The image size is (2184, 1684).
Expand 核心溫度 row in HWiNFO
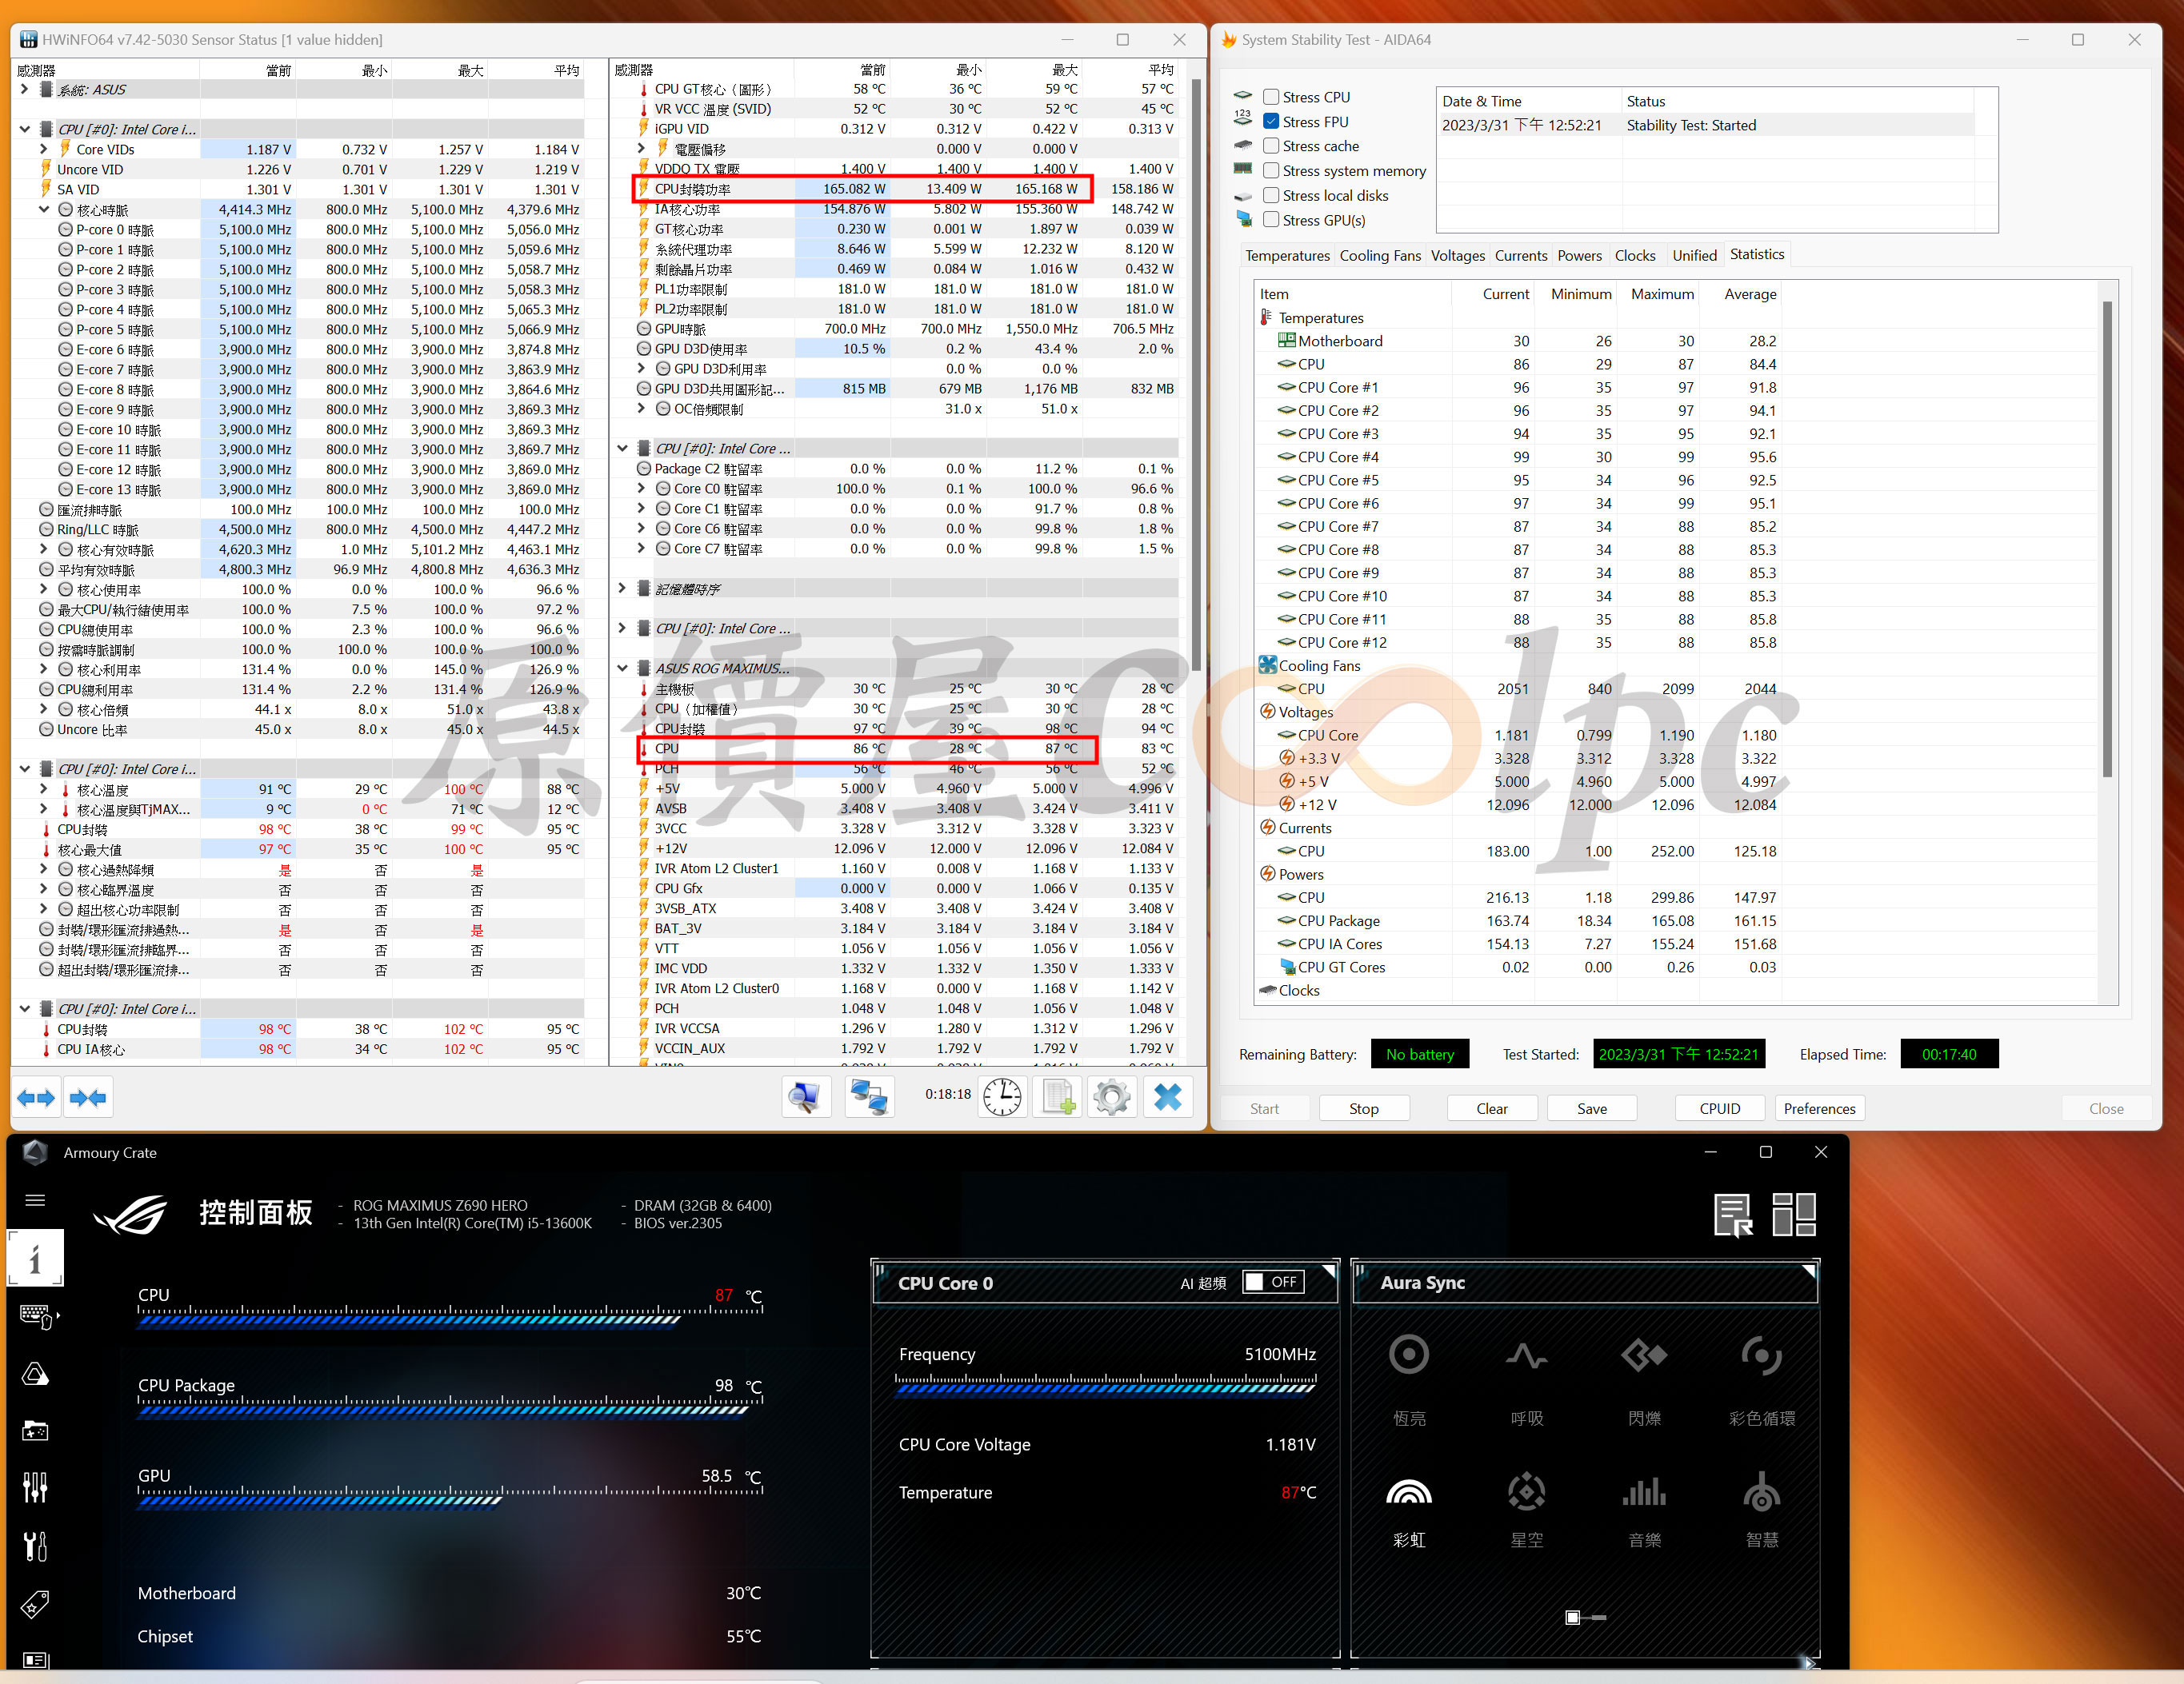[43, 789]
